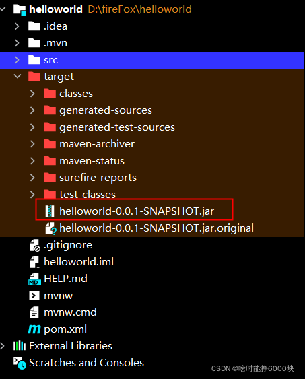Select the generated-test-sources folder
This screenshot has width=305, height=379.
point(117,127)
